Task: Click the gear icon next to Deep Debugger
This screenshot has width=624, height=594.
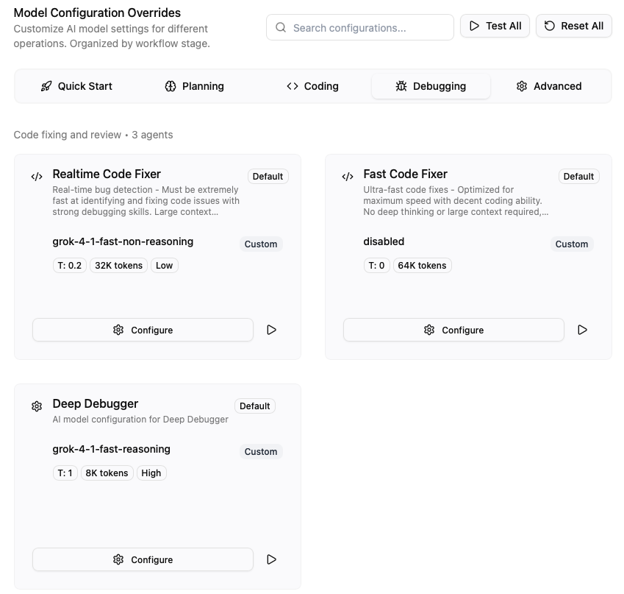Action: [x=37, y=406]
